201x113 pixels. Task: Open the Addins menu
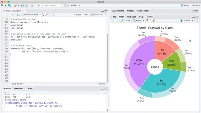75,6
